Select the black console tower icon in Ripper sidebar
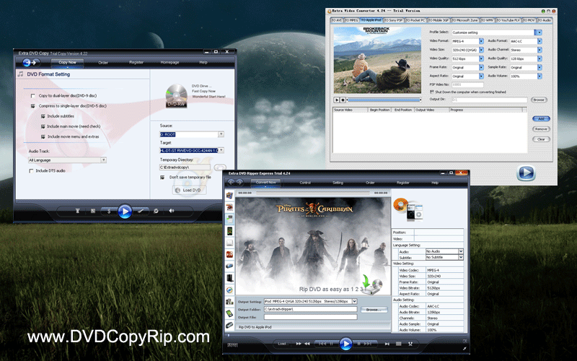577x361 pixels. (x=229, y=278)
